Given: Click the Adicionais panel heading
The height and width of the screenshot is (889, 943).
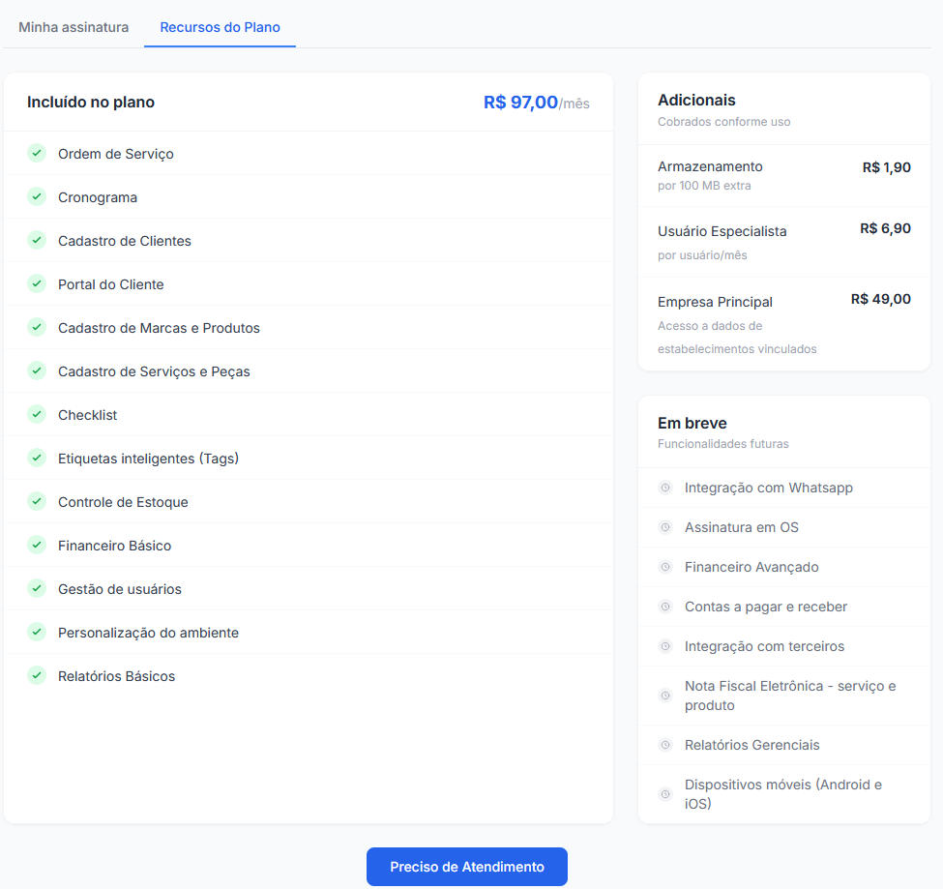Looking at the screenshot, I should (x=696, y=100).
